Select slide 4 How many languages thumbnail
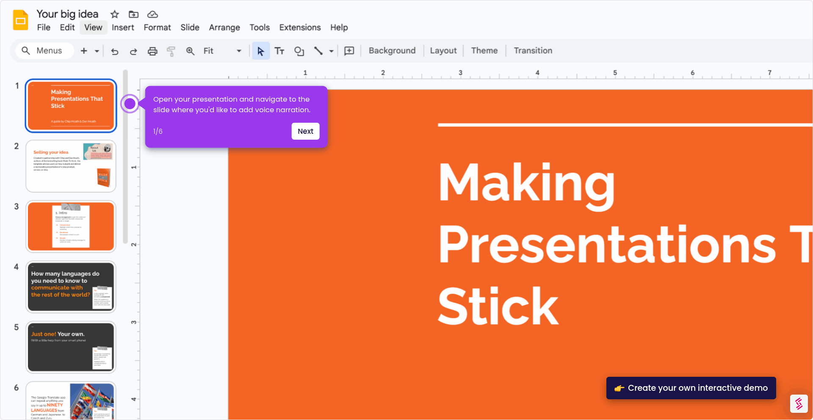 71,287
